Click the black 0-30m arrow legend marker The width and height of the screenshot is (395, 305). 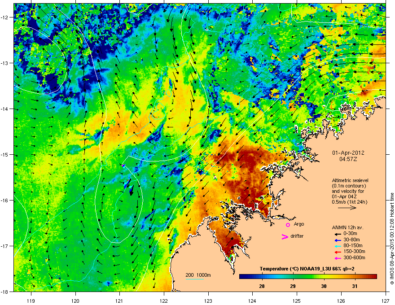click(x=338, y=234)
